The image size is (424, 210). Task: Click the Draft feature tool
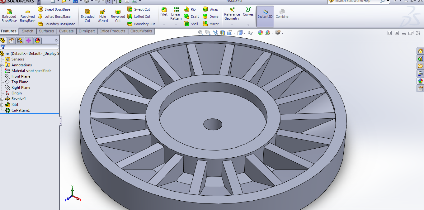[x=191, y=17]
